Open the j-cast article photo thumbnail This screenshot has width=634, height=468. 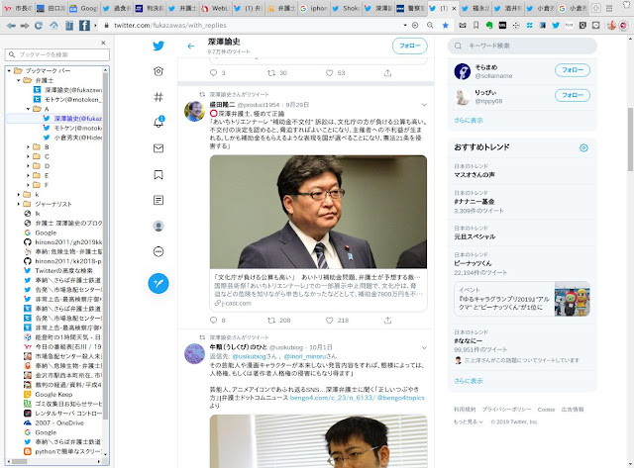[318, 212]
